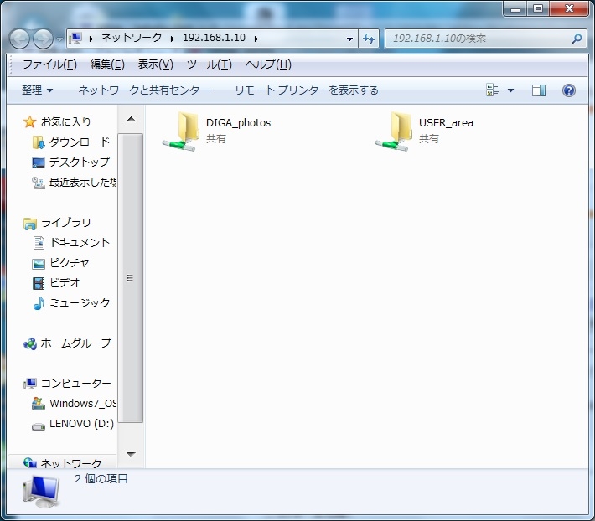Click the pictures icon beside ピクチャ

(39, 263)
